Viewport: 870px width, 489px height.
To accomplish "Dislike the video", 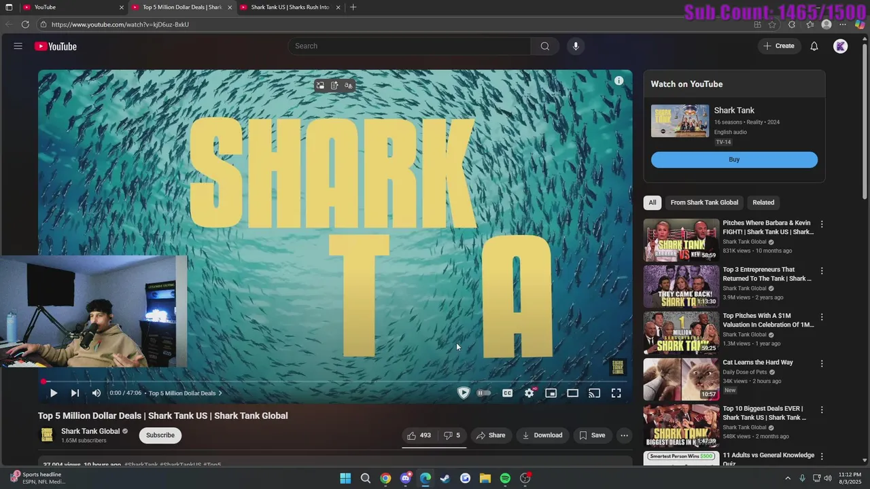I will [x=452, y=435].
